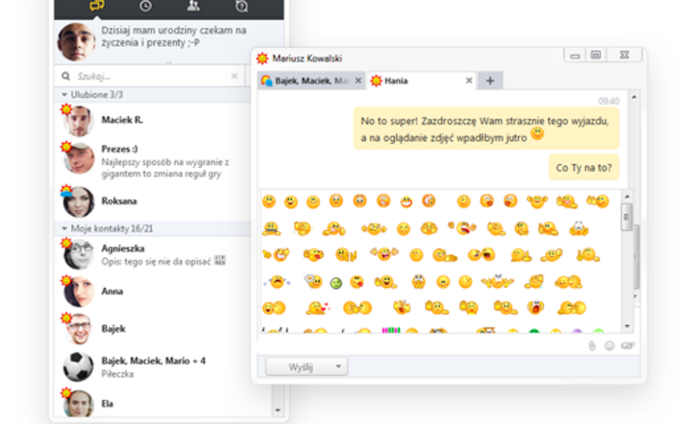Open the Wyślij button dropdown arrow
The width and height of the screenshot is (692, 424).
(338, 366)
